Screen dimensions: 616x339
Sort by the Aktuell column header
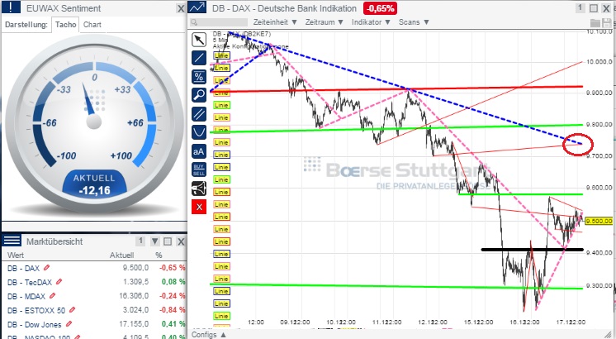(121, 255)
